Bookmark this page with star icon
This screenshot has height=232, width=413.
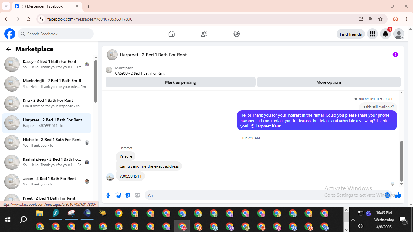(x=380, y=19)
